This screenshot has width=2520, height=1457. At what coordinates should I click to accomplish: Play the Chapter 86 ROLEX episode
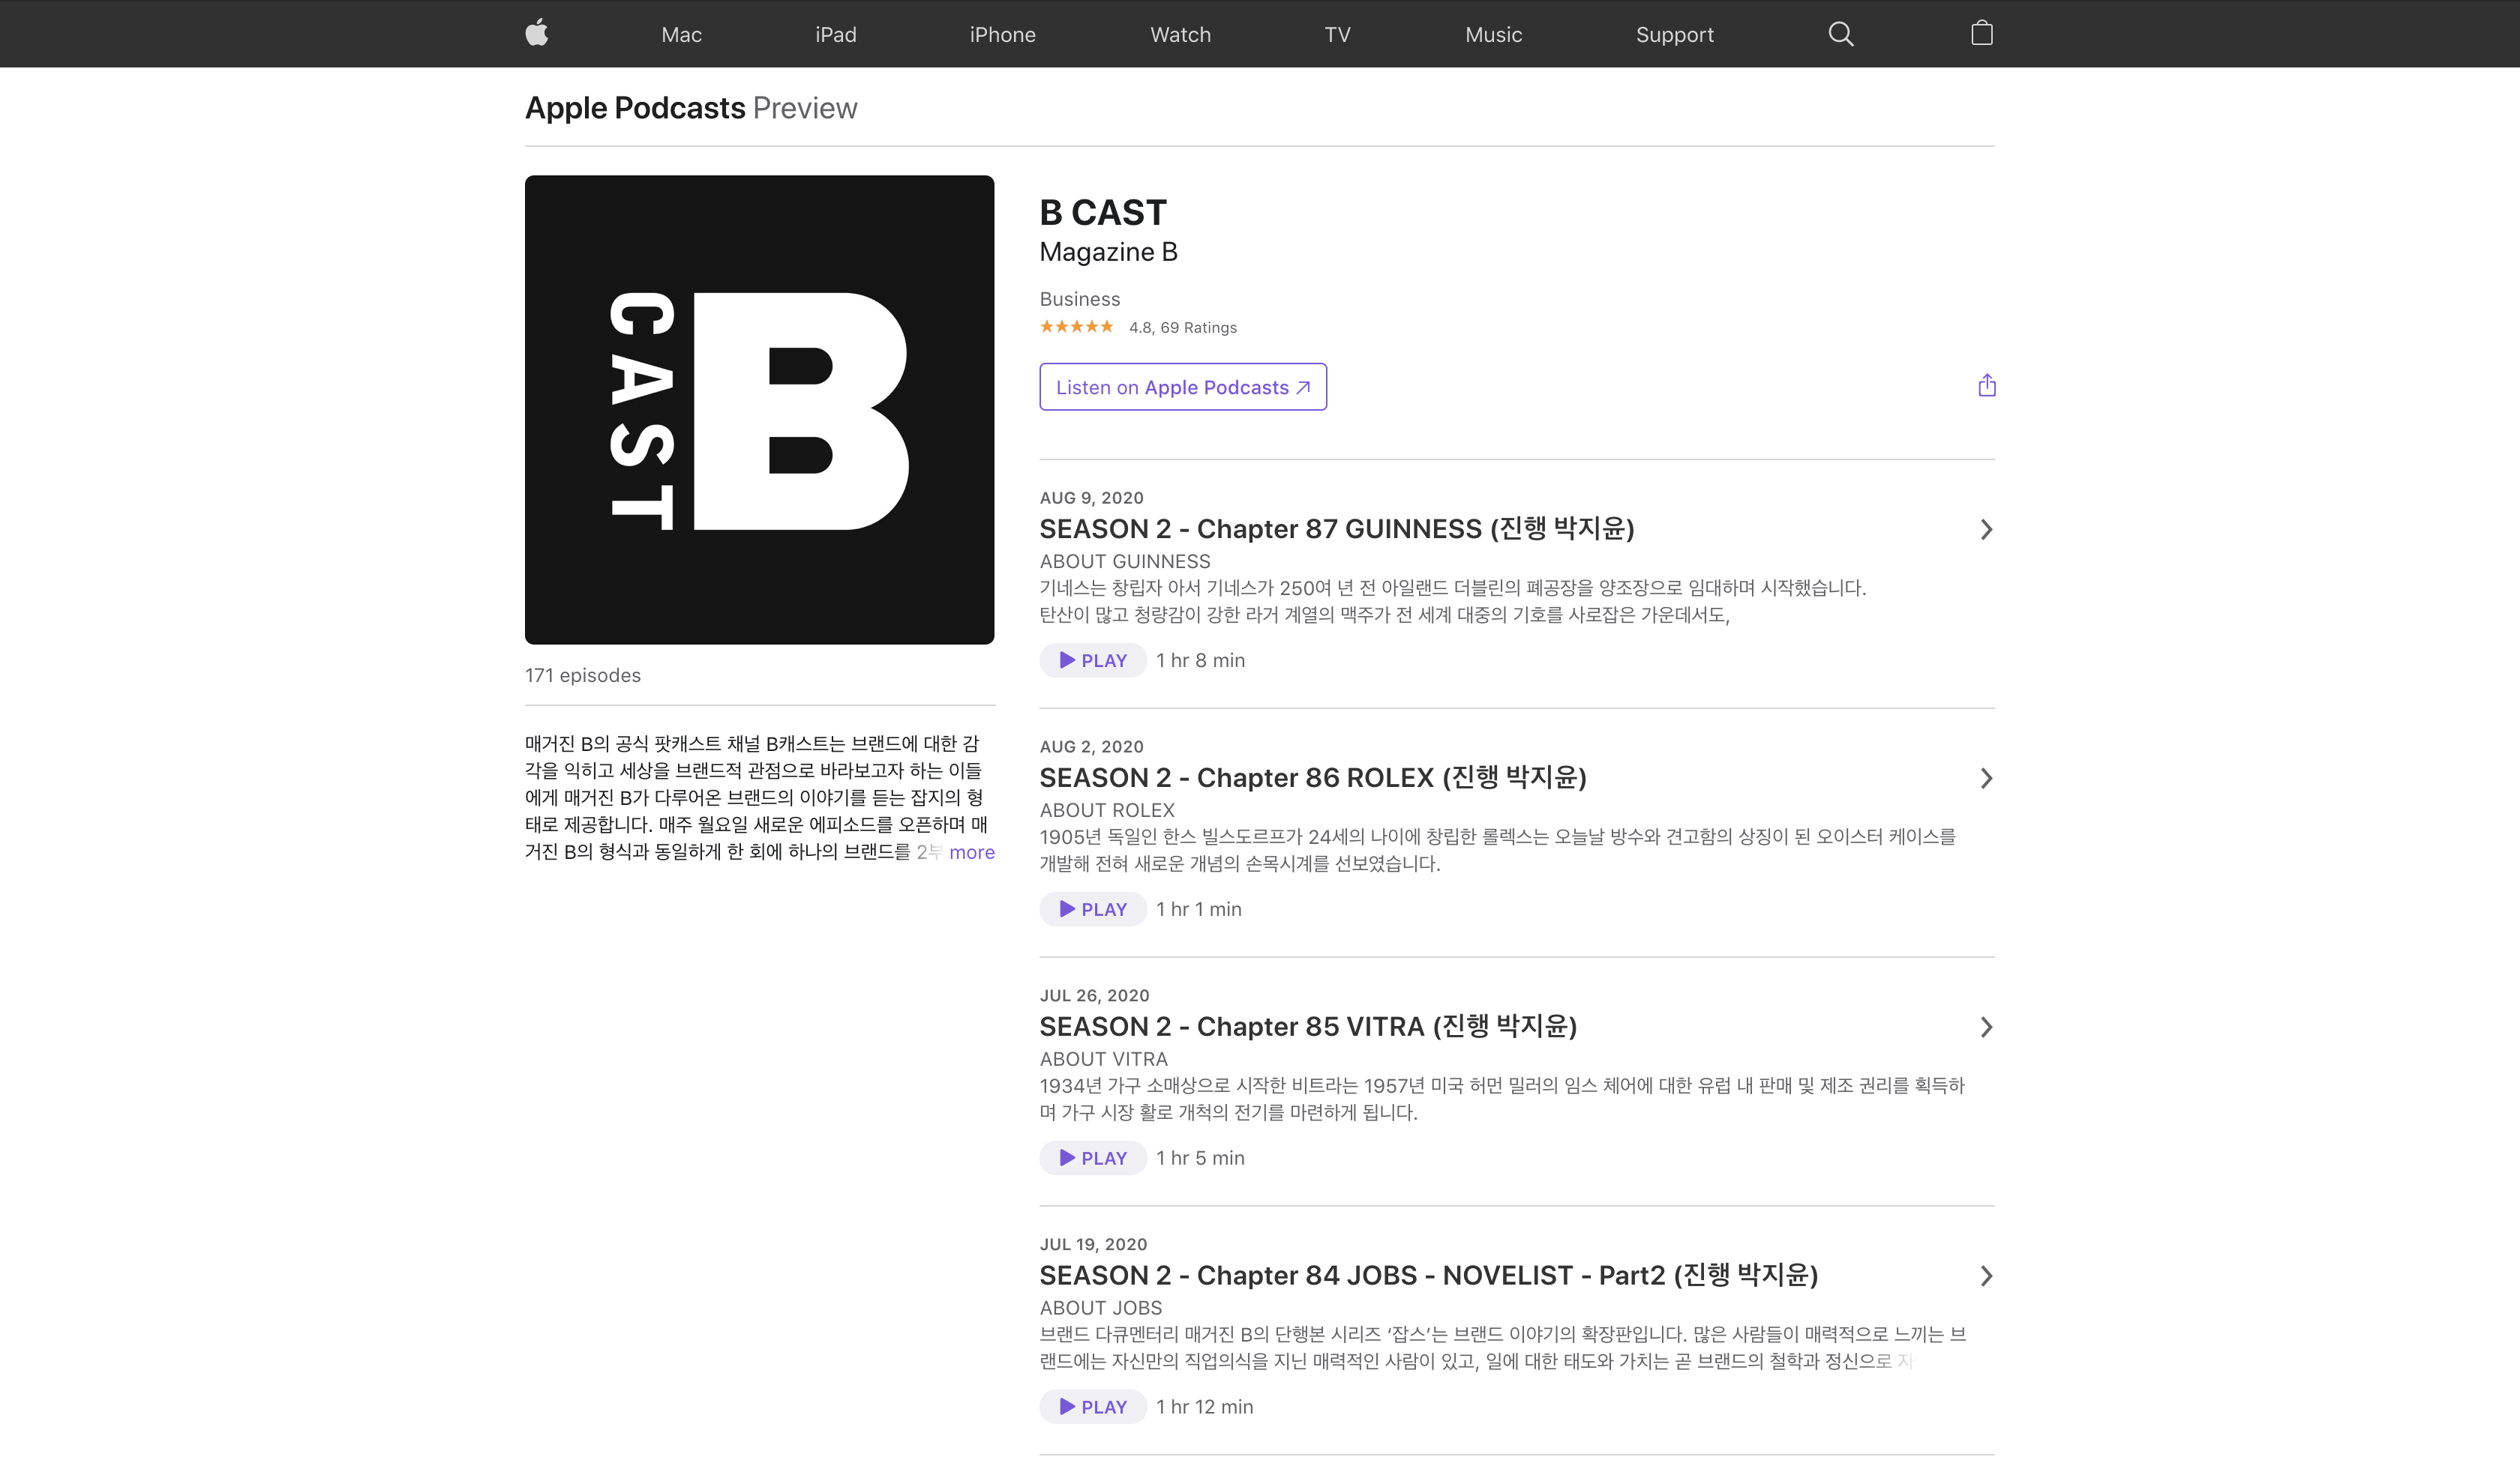pos(1092,909)
